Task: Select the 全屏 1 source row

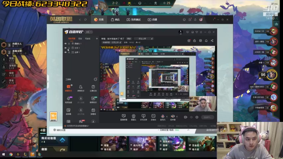Action: (81, 52)
